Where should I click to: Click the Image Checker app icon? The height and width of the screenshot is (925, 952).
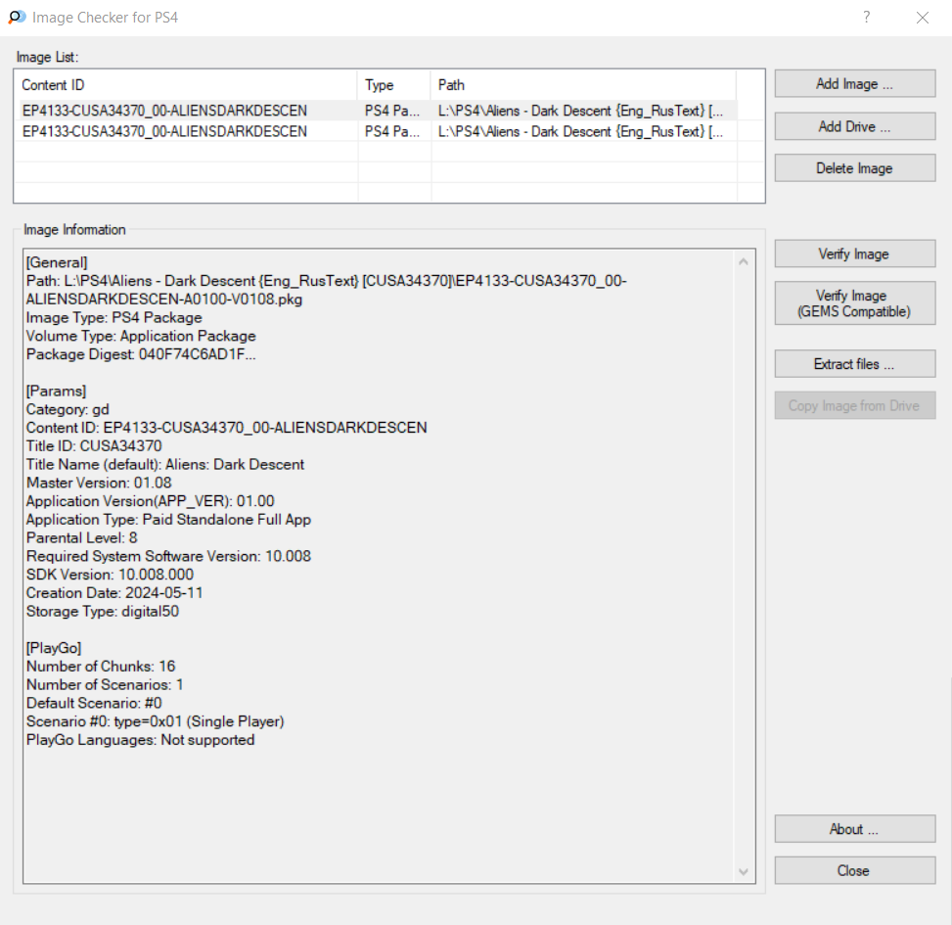tap(17, 17)
